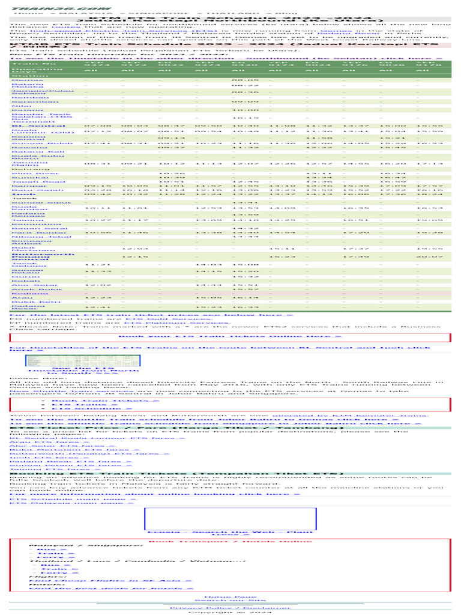Viewport: 461px width, 615px height.
Task: Open the Search our Site footer link
Action: [x=230, y=600]
